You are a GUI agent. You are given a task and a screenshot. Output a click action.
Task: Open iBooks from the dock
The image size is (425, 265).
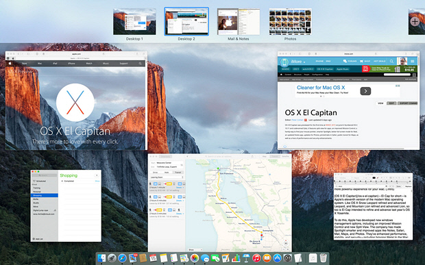click(267, 258)
